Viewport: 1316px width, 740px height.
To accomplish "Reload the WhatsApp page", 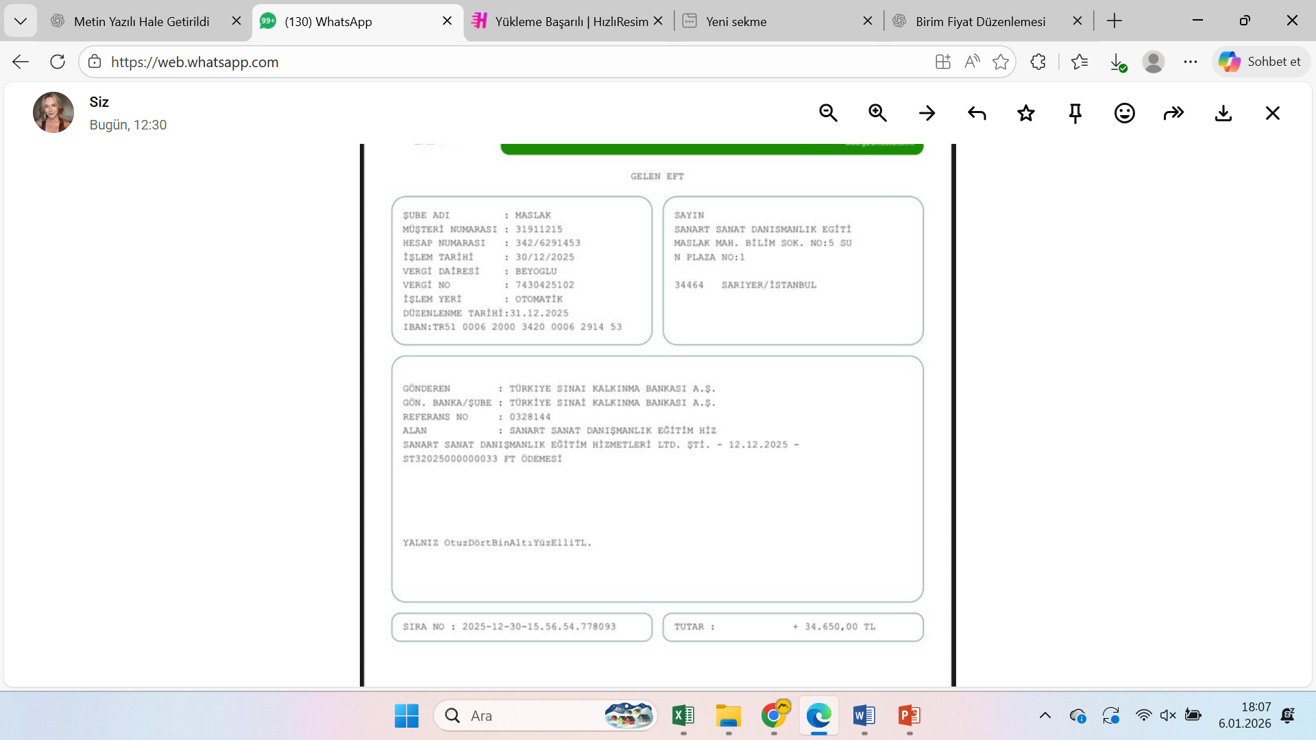I will 58,62.
